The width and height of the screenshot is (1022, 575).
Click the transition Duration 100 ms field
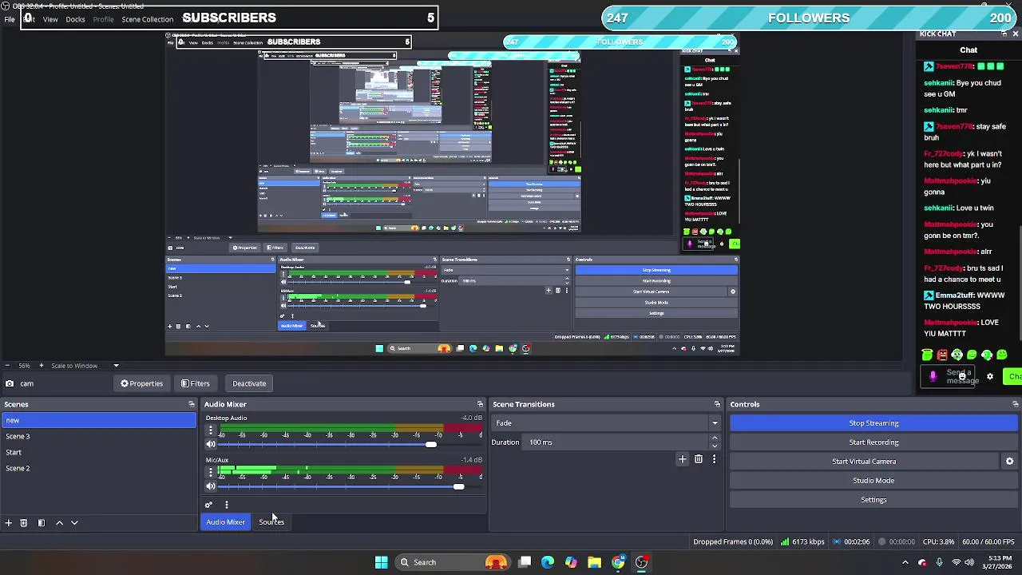[615, 442]
